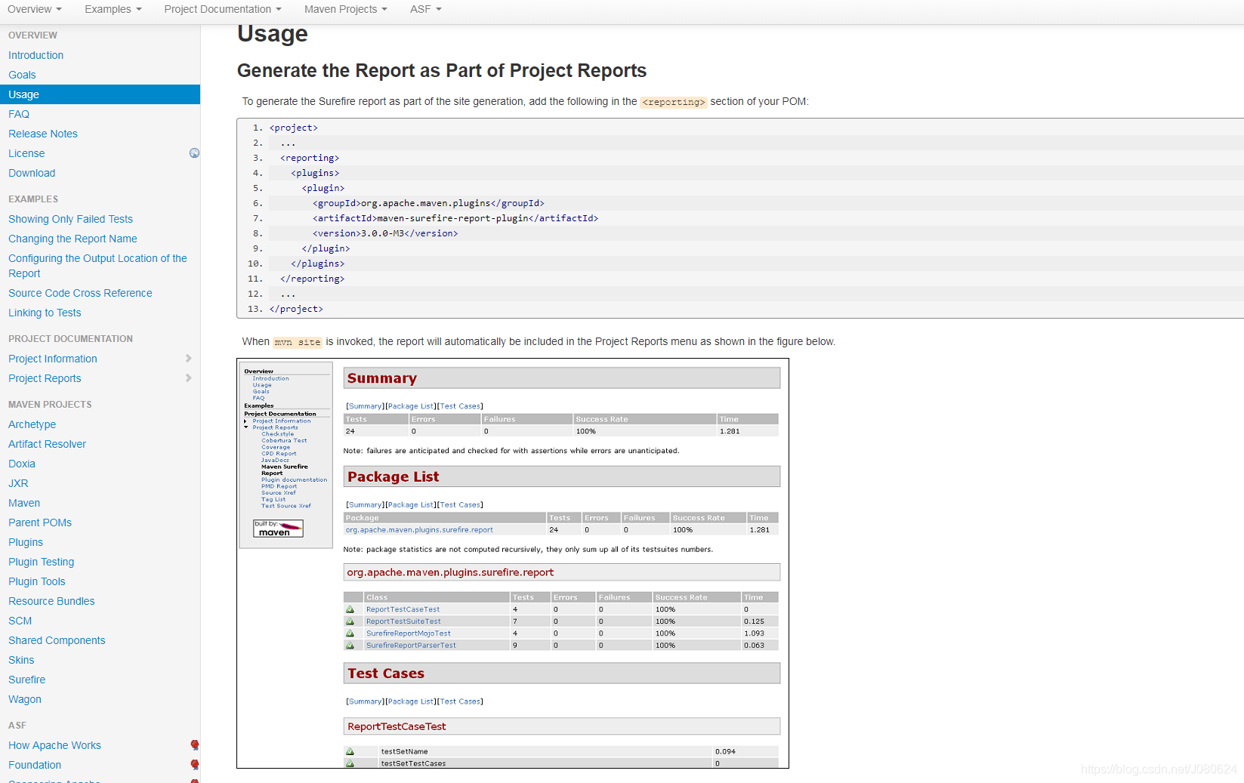This screenshot has width=1244, height=783.
Task: Open the How Apache Works link
Action: coord(54,745)
